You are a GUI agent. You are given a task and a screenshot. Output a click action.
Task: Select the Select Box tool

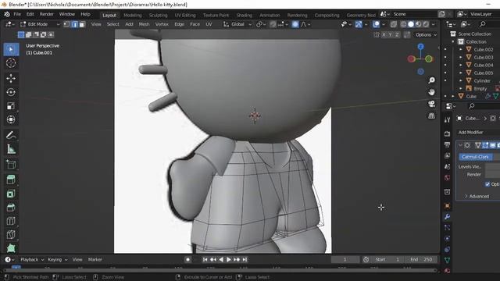coord(11,49)
